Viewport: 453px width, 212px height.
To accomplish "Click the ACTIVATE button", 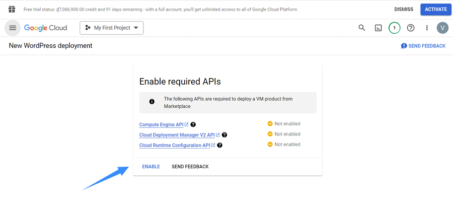I will point(436,9).
